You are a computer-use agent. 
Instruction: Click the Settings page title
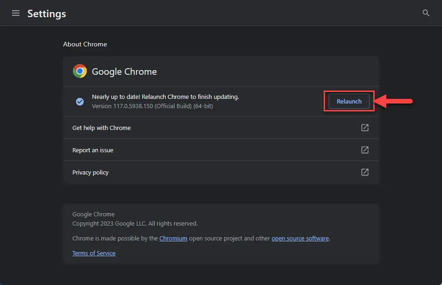click(46, 13)
